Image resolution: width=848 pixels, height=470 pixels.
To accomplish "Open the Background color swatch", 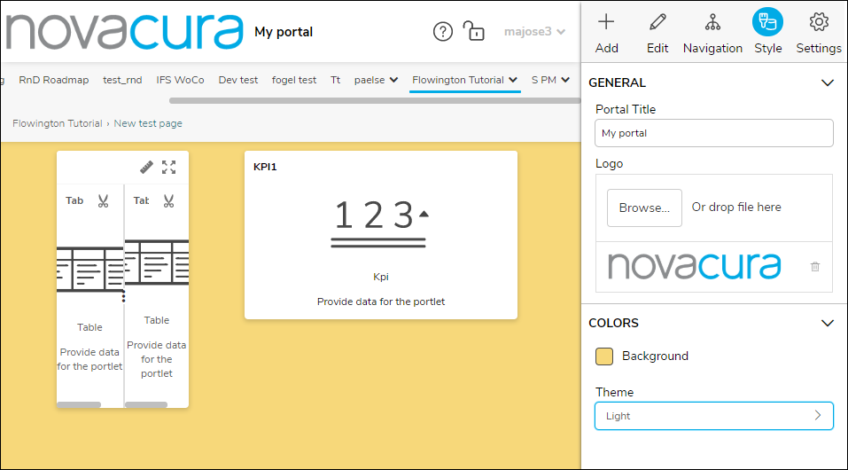I will (604, 356).
